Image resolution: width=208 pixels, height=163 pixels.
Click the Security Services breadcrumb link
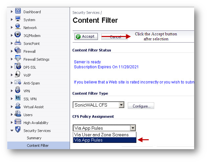(x=86, y=13)
